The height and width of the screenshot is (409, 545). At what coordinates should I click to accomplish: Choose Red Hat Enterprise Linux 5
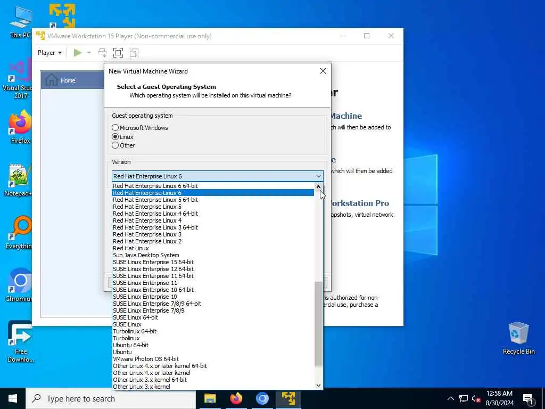213,207
